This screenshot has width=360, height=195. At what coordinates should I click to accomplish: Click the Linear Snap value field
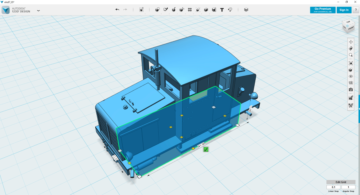tap(334, 187)
